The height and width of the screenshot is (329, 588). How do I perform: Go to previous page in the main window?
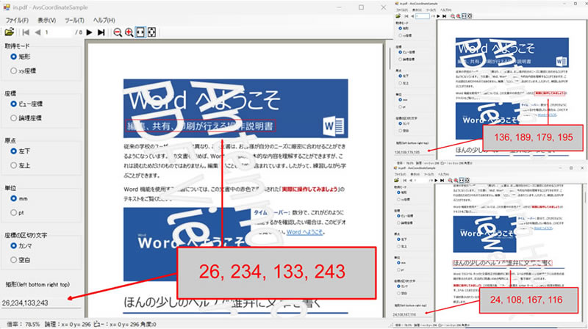click(37, 32)
